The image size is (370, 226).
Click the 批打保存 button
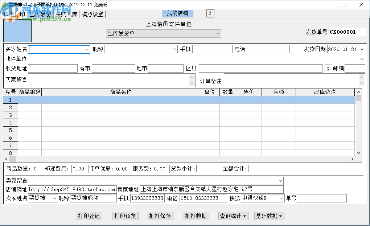click(160, 216)
